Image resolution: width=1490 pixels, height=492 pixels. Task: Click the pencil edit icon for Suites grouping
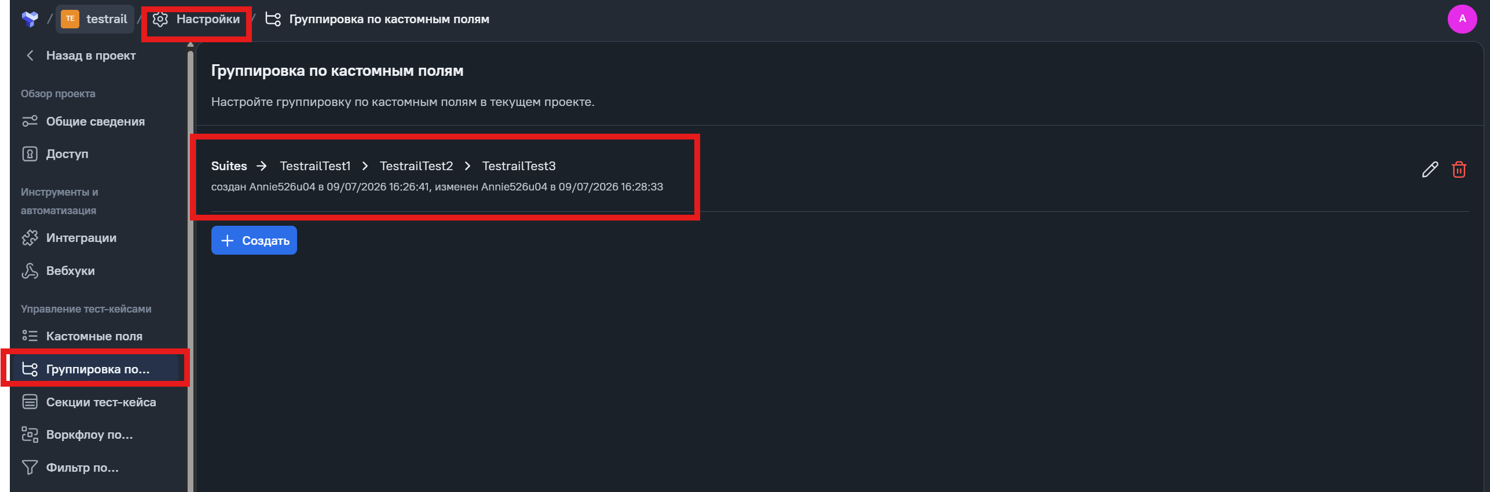[x=1430, y=170]
